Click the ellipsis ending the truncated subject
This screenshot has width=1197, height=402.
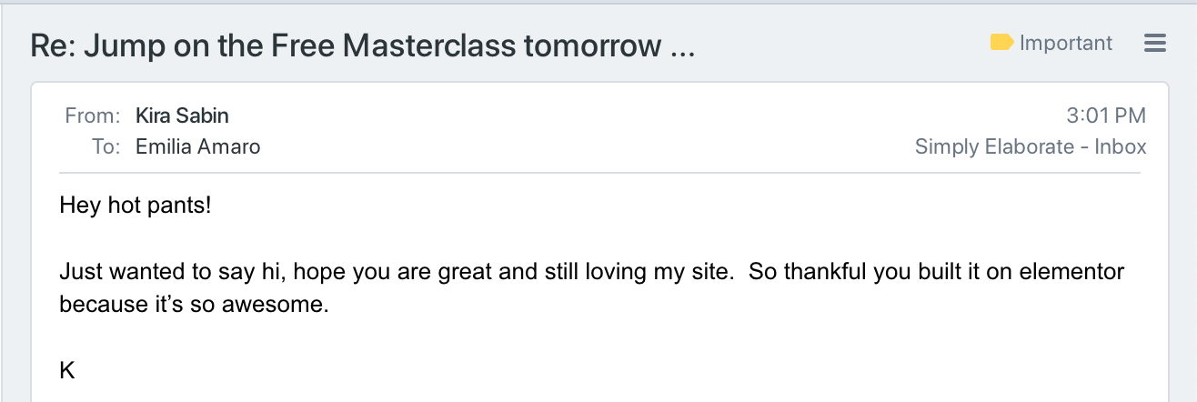point(681,45)
